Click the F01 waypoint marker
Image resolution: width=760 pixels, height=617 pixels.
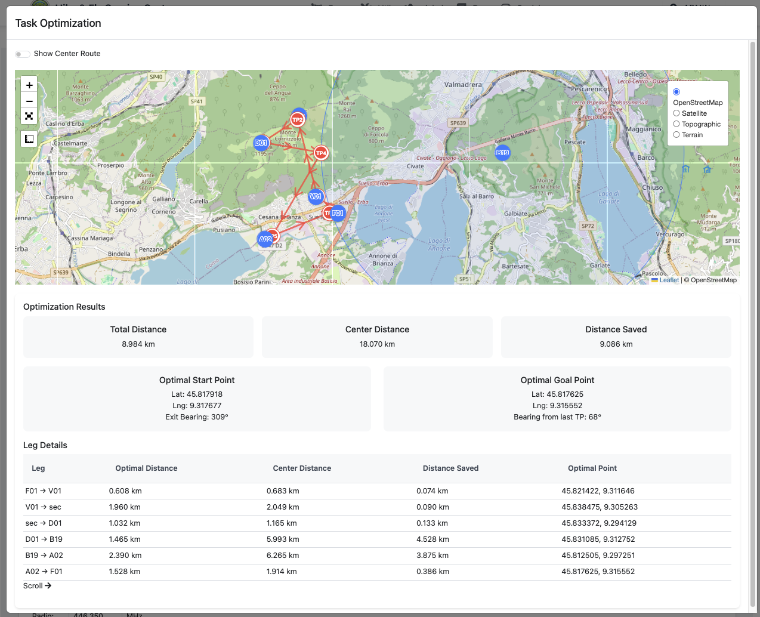pyautogui.click(x=338, y=213)
